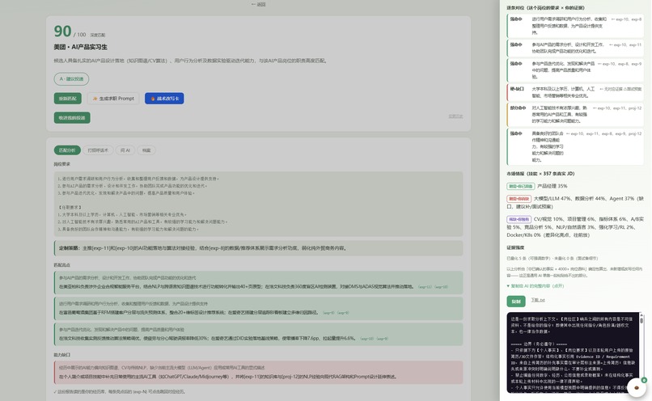The image size is (652, 401).
Task: Click the flame icon on the blue button
Action: [x=153, y=99]
